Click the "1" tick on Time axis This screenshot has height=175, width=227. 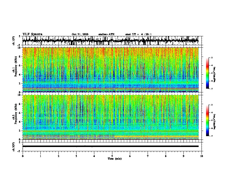click(40, 156)
